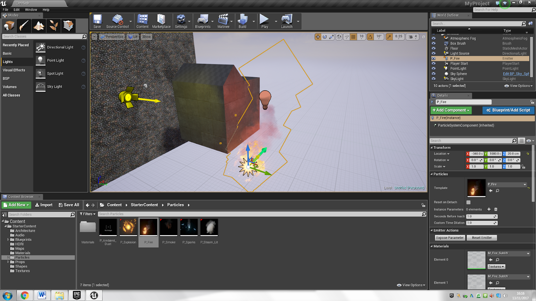
Task: Select the Lights category
Action: click(x=17, y=62)
